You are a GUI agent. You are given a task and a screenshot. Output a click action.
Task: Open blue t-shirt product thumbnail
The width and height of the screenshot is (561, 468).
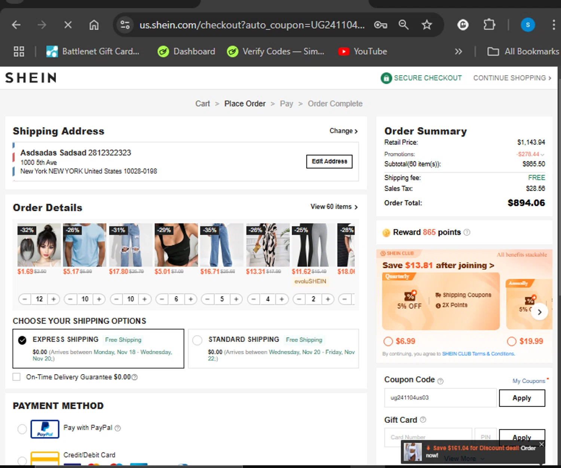[x=85, y=245]
